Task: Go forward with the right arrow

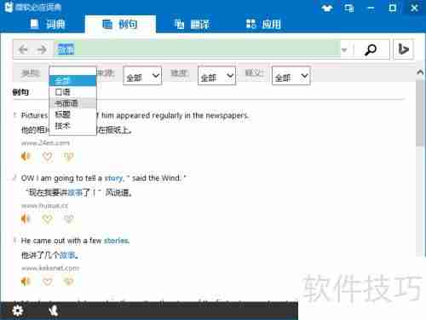Action: click(x=42, y=49)
